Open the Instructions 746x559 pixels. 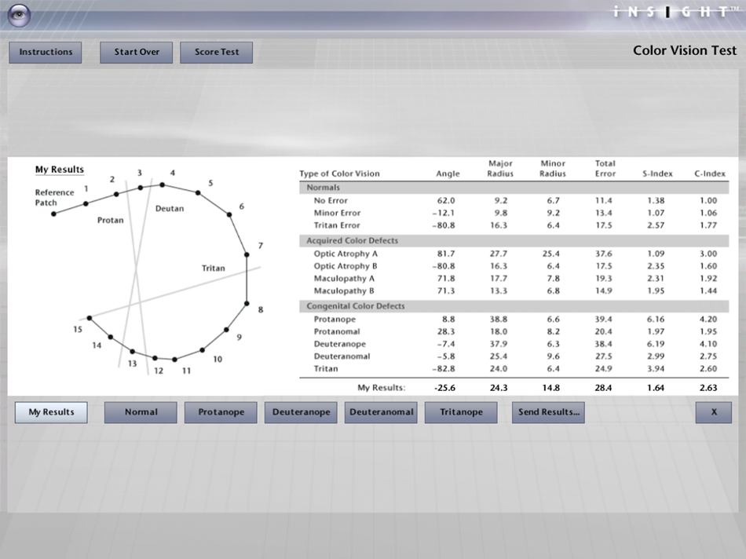[x=46, y=52]
